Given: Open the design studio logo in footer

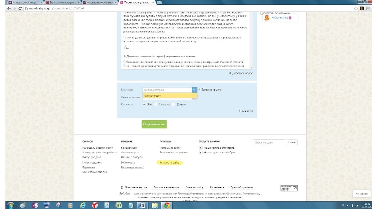Looking at the screenshot, I should (289, 188).
